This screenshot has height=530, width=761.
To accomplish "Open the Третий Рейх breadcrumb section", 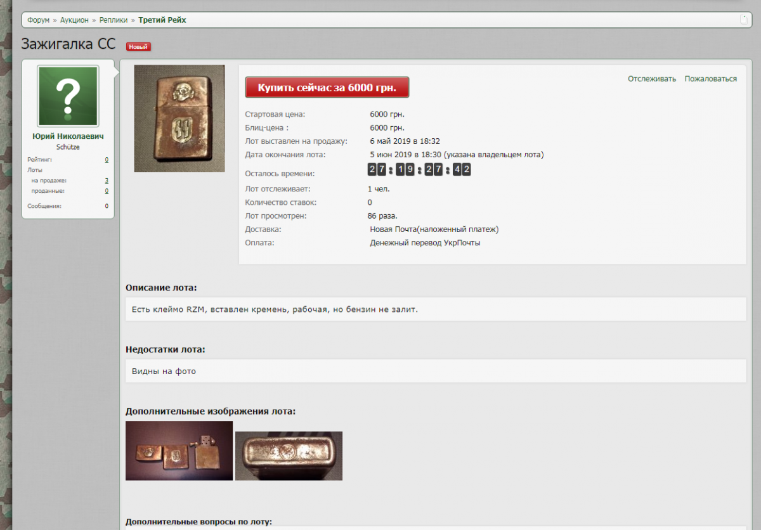I will pyautogui.click(x=162, y=20).
